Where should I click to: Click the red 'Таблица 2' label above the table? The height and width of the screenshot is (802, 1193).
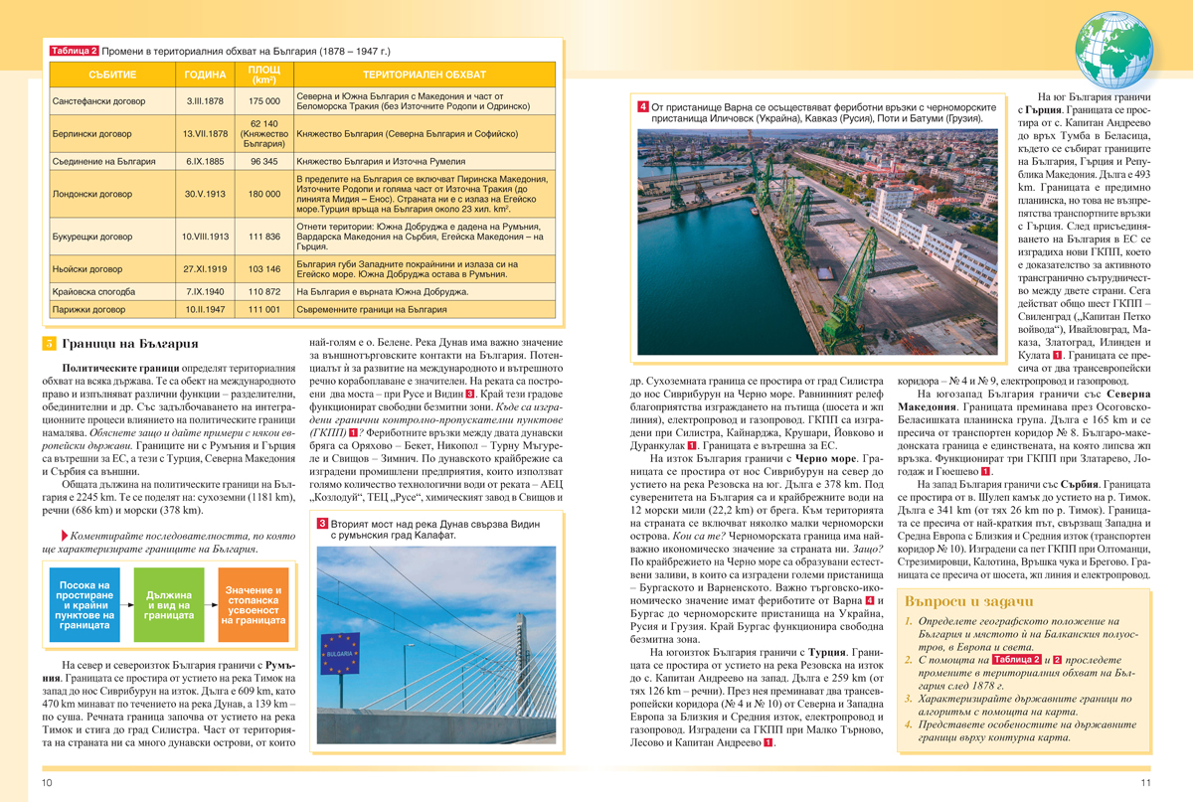tap(75, 51)
